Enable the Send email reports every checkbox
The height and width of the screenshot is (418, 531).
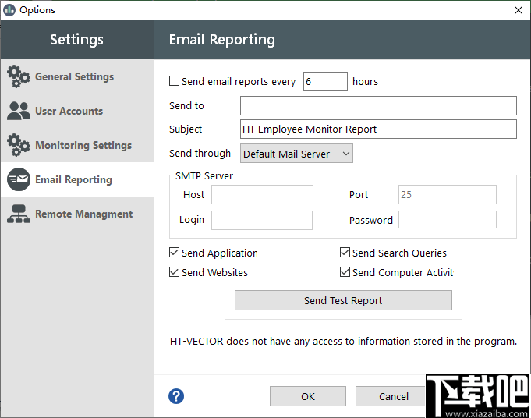click(x=175, y=81)
